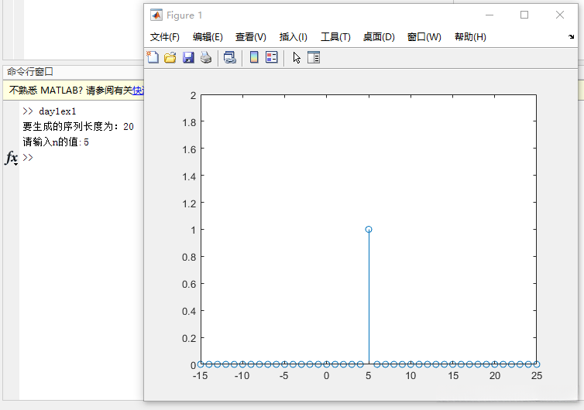This screenshot has height=410, width=584.
Task: Click the day1ex1 command text
Action: point(57,111)
